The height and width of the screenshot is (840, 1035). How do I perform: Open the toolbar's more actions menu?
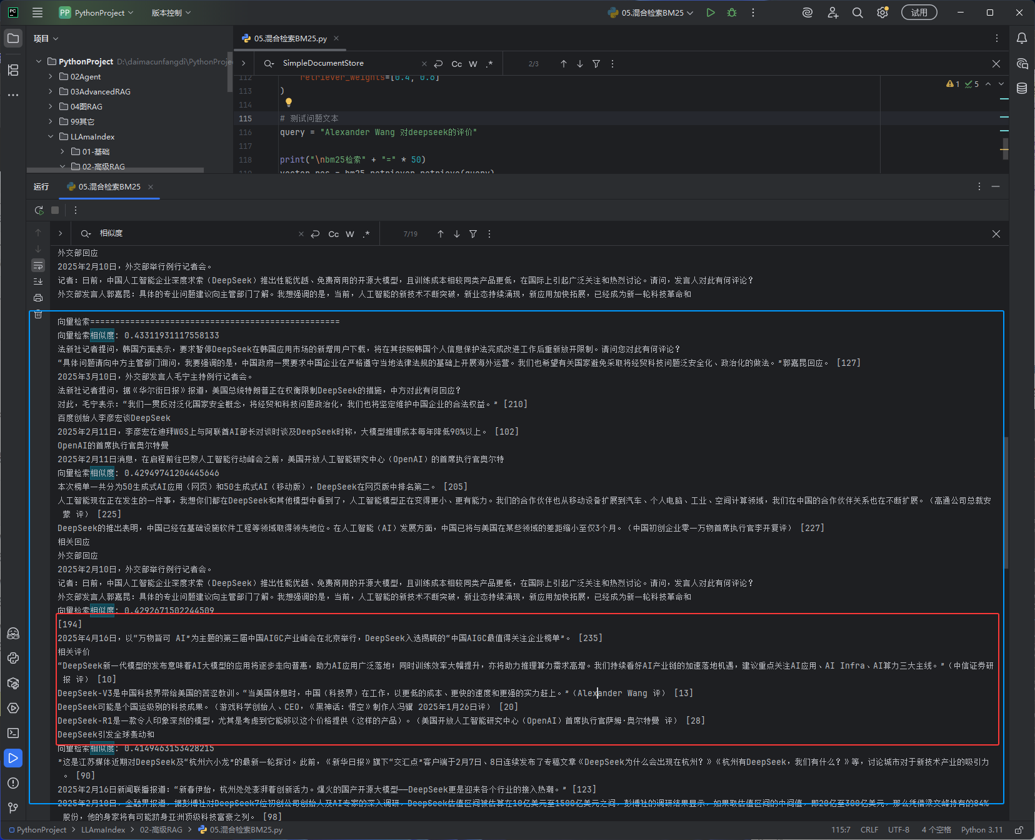(753, 13)
